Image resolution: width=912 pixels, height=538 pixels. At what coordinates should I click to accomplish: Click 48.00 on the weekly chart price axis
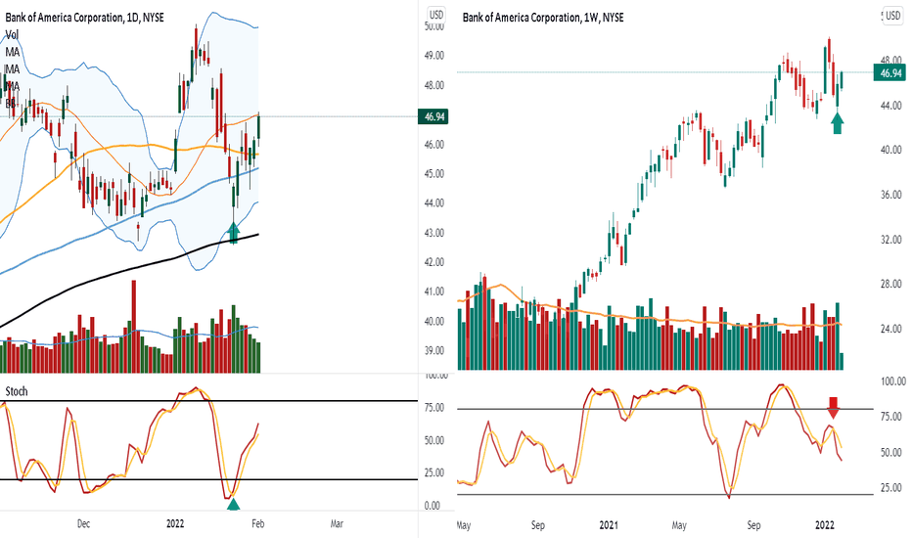pos(891,61)
